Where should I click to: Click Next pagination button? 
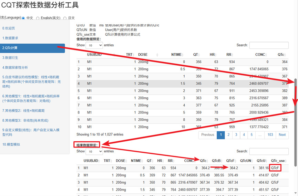[x=282, y=135]
